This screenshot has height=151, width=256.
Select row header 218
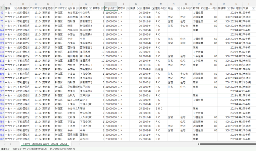pyautogui.click(x=2, y=39)
